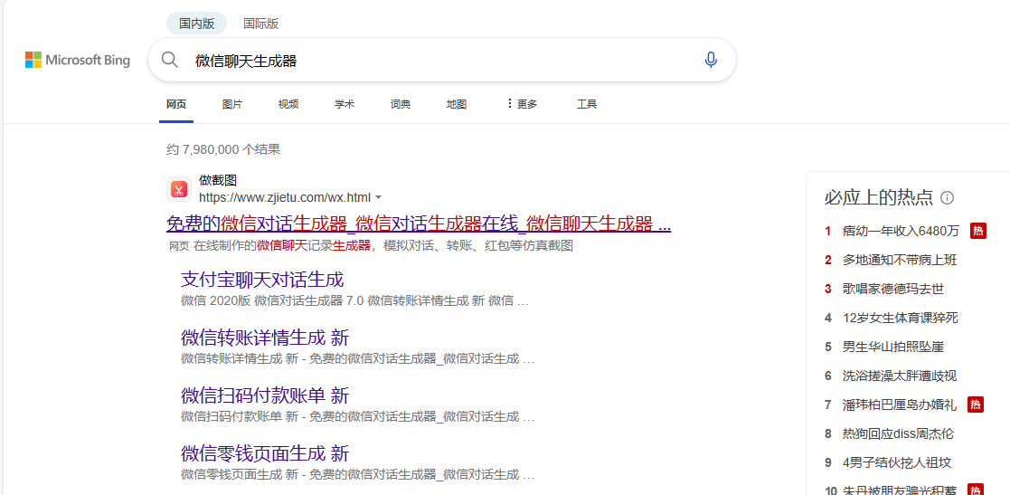Click the hot badge next to 潘玮柏巴厘岛办婚礼
The image size is (1010, 495).
point(975,405)
